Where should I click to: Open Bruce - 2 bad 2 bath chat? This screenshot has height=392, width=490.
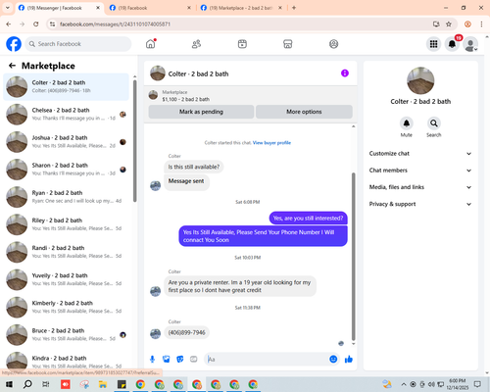click(x=67, y=335)
